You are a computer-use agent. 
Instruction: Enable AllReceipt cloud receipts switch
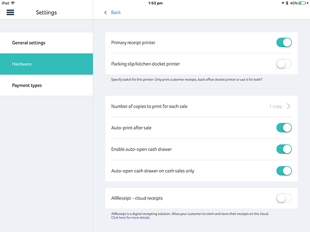point(284,198)
